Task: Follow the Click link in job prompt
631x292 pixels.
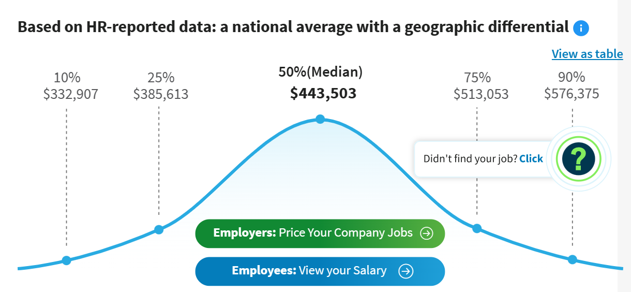Action: pos(531,158)
